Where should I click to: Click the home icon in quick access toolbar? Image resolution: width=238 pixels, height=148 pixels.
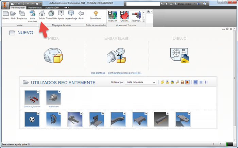(37, 4)
